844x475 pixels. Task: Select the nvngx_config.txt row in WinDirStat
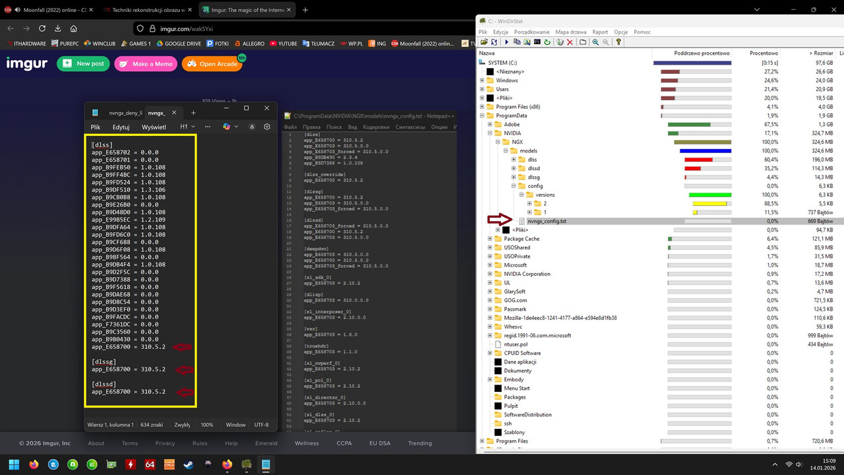[661, 221]
